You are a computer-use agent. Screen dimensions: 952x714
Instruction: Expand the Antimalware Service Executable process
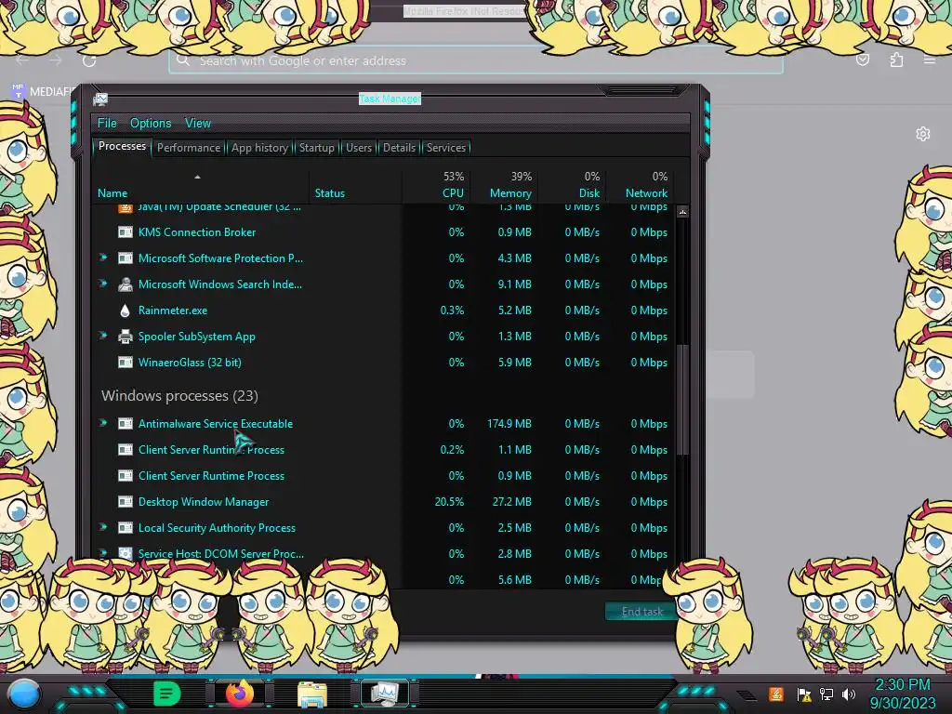104,423
